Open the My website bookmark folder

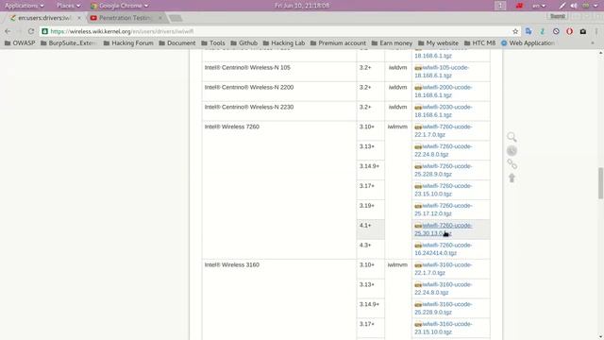click(438, 42)
